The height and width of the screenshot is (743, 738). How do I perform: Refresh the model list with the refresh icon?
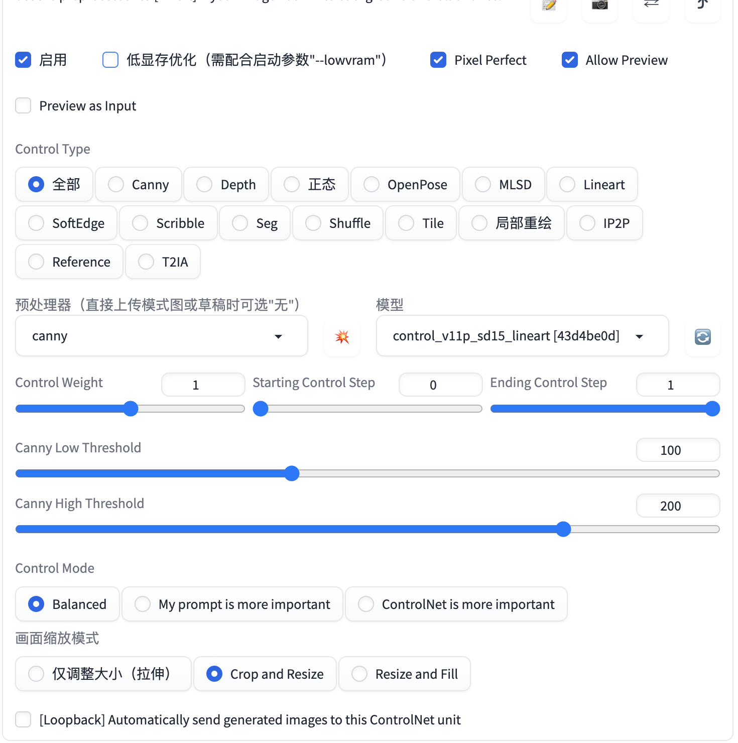point(702,337)
